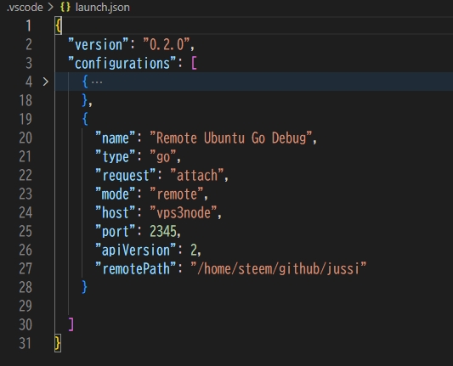The image size is (453, 366).
Task: Click the remotePath value /home/steem/github/jussi
Action: tap(279, 268)
